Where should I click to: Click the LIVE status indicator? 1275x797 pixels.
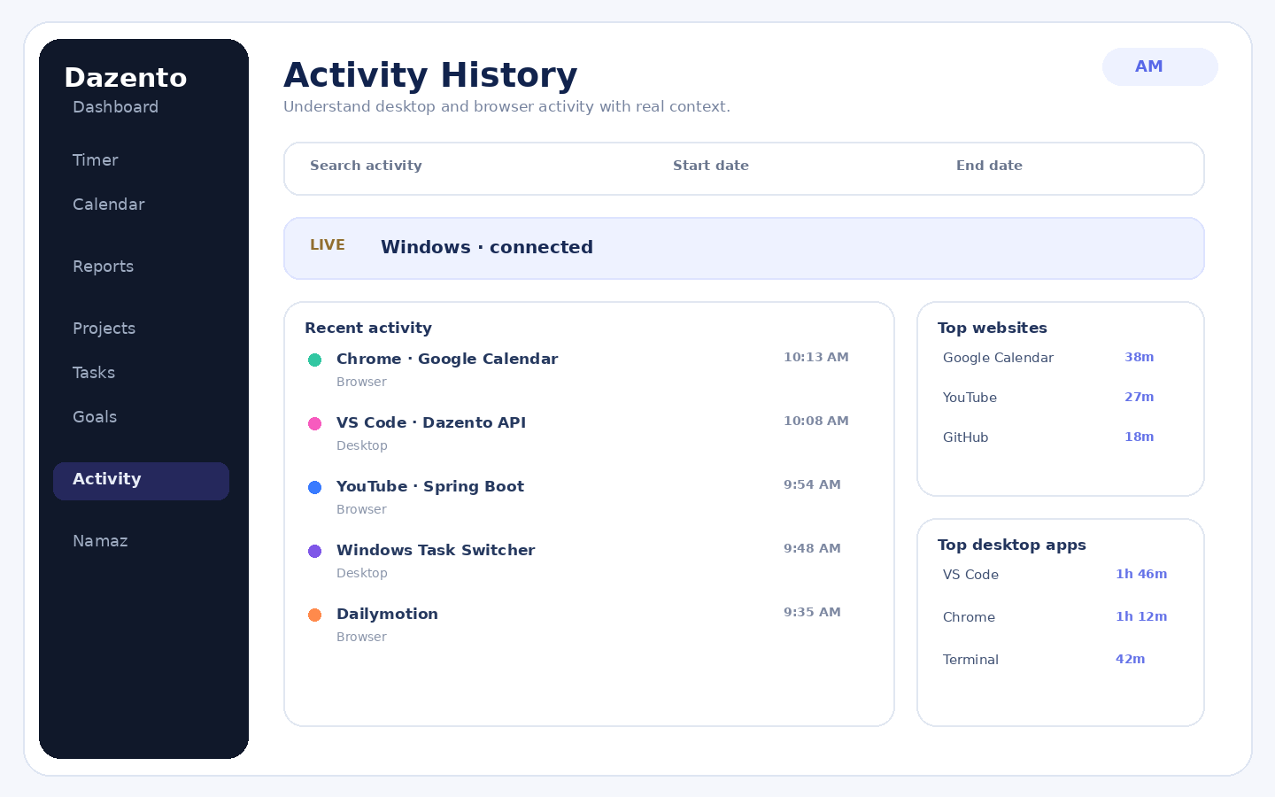point(328,245)
